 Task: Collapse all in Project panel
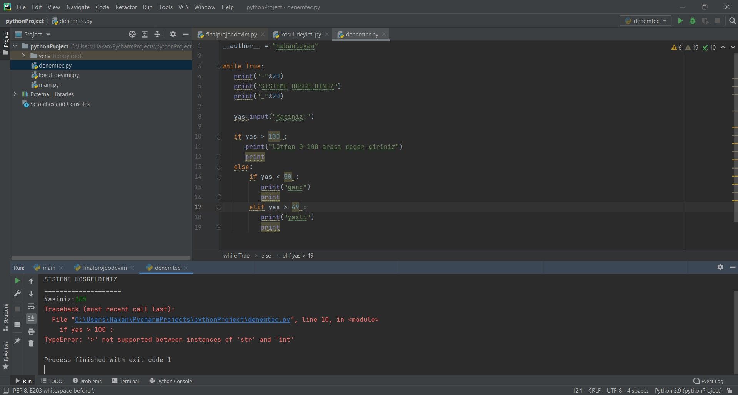pos(157,35)
